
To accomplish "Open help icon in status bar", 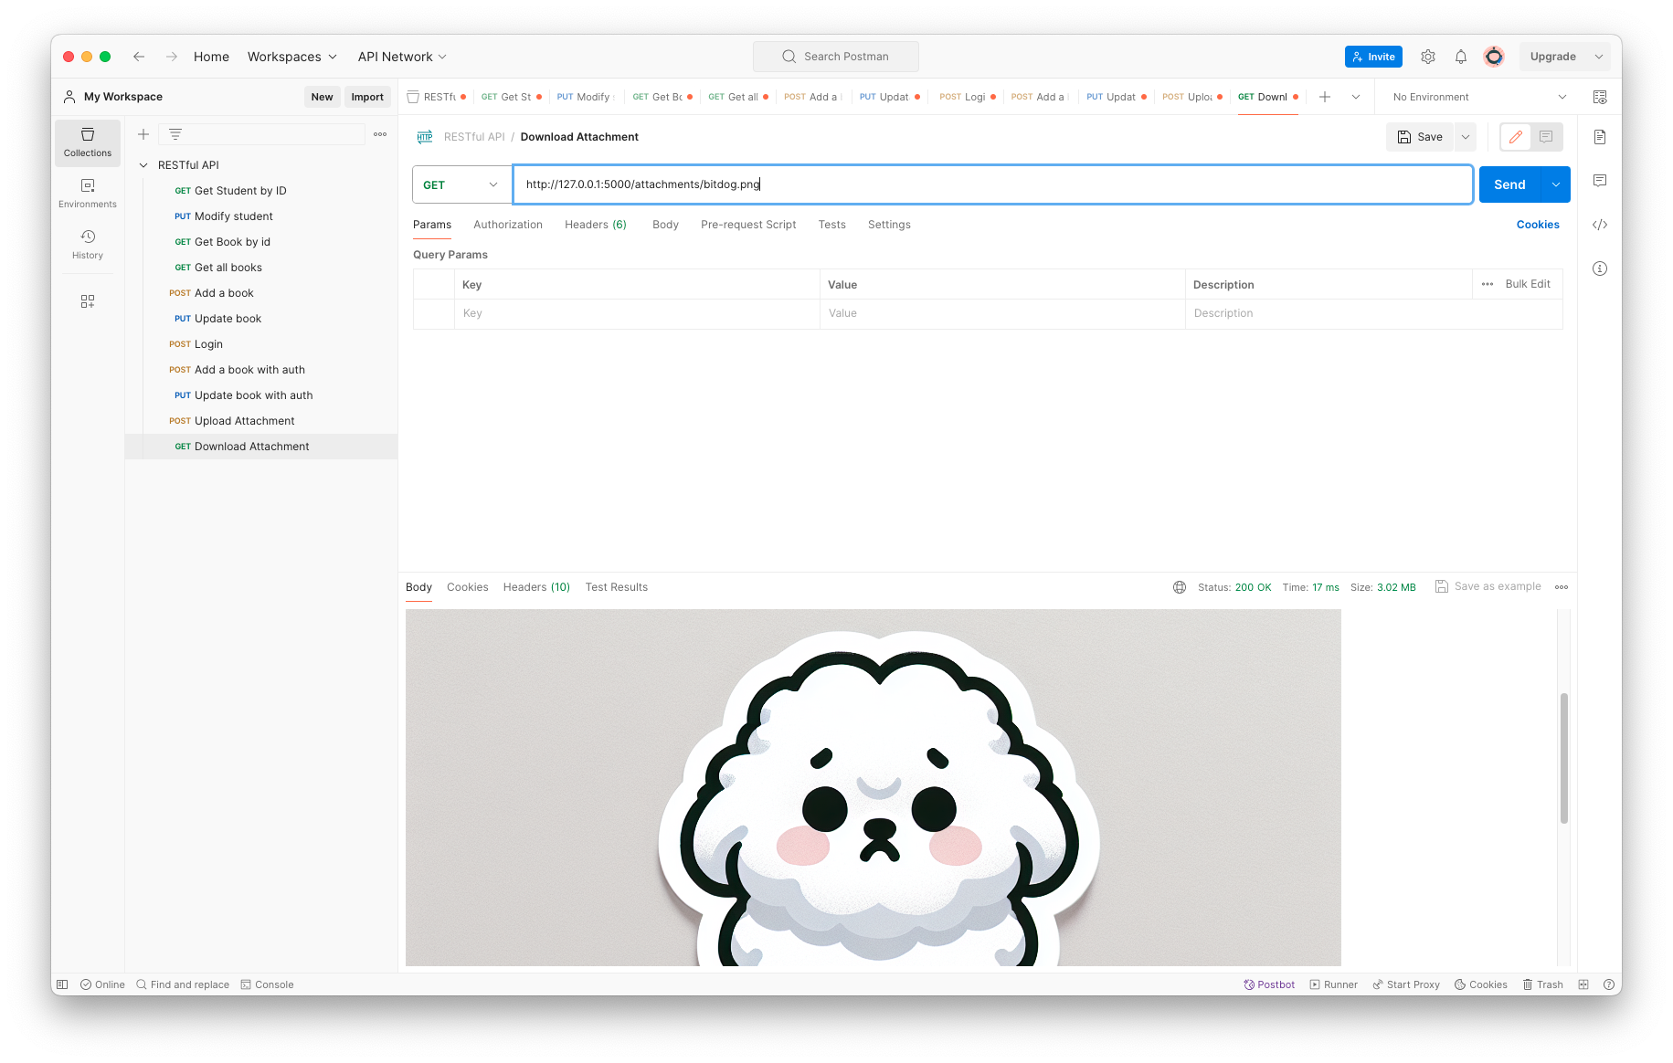I will pos(1608,984).
